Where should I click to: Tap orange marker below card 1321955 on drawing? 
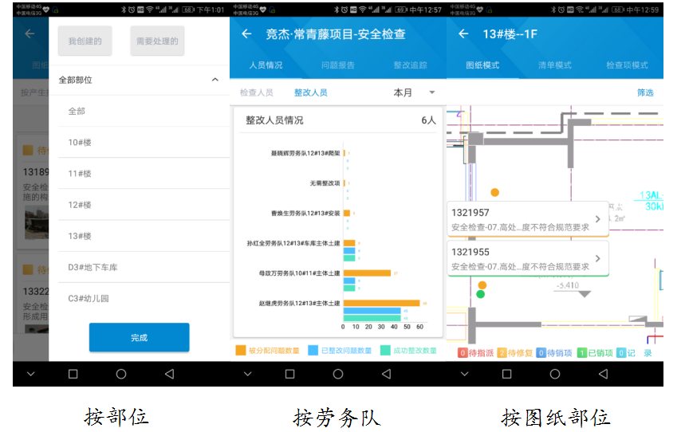pos(482,285)
